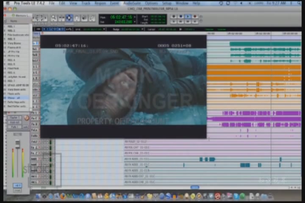Select REEL 4 memory location

(17, 60)
